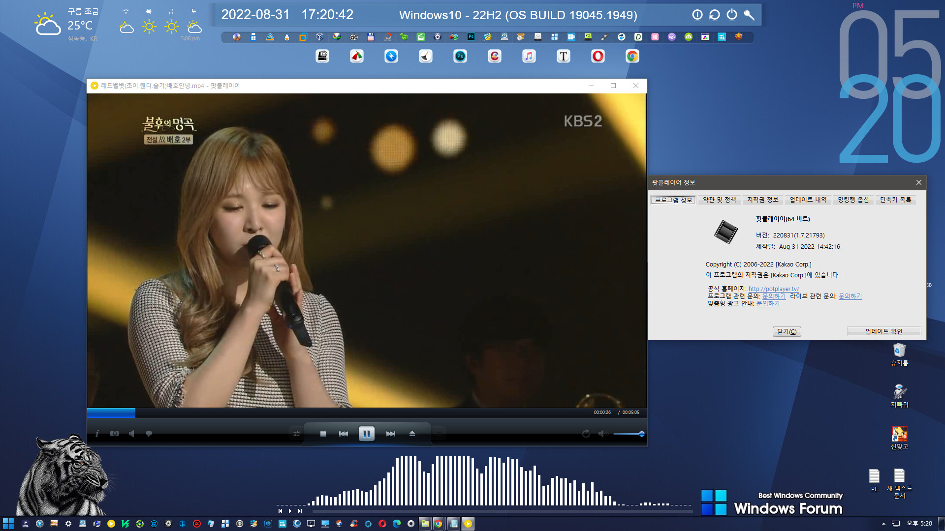Screen dimensions: 945x531
Task: Stop playback in PotPlayer
Action: pos(323,434)
